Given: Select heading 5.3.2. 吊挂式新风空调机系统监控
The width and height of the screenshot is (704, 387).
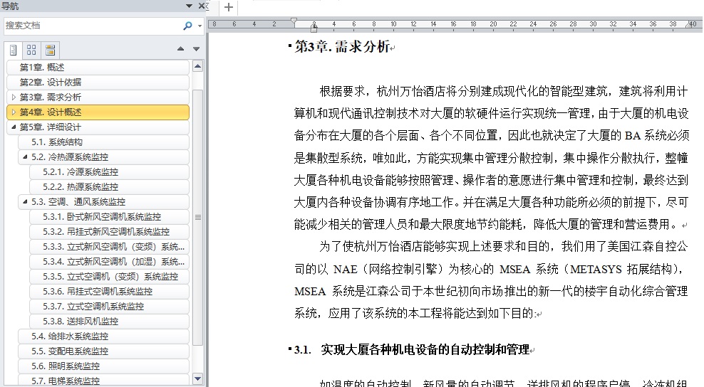Looking at the screenshot, I should point(110,231).
